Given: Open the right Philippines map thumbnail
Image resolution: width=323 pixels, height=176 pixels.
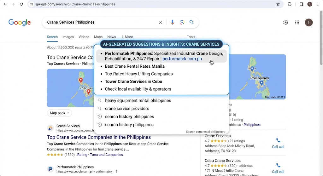Looking at the screenshot, I should click(x=257, y=77).
